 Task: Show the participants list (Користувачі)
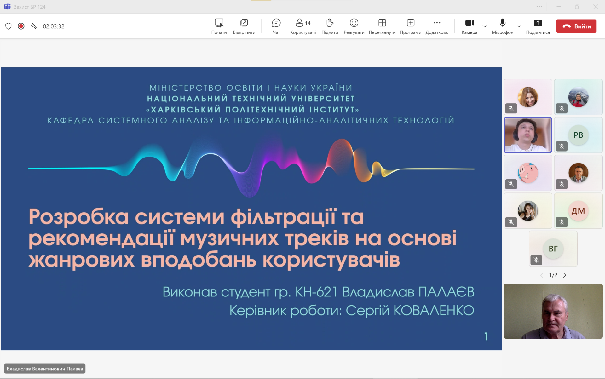tap(303, 26)
